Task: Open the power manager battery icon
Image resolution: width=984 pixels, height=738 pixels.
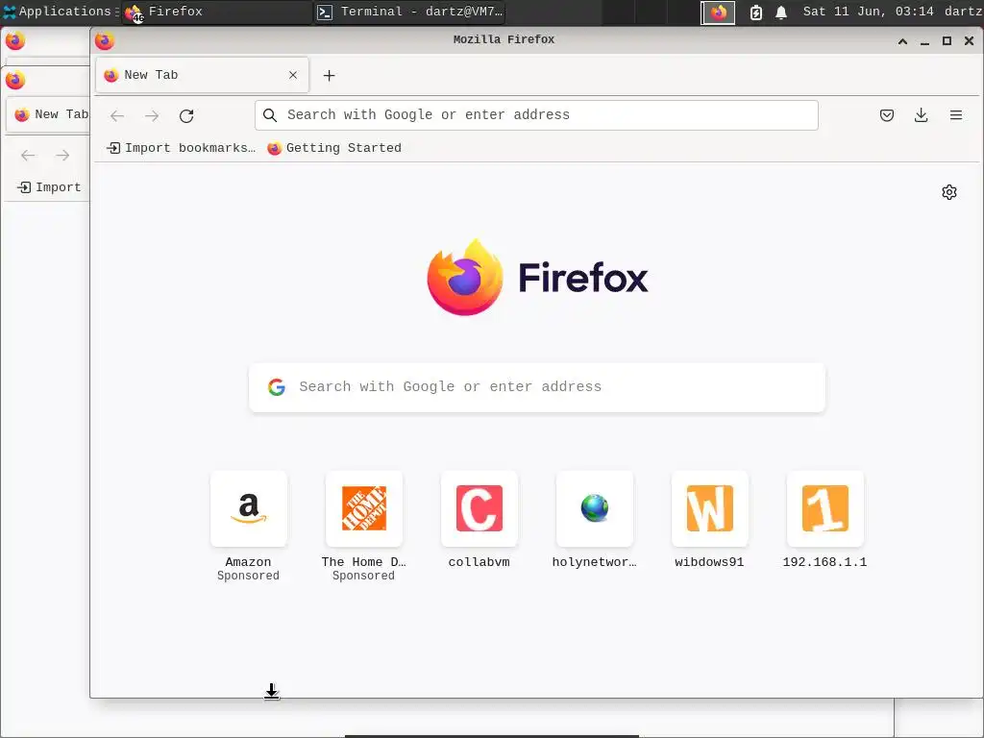Action: (756, 12)
